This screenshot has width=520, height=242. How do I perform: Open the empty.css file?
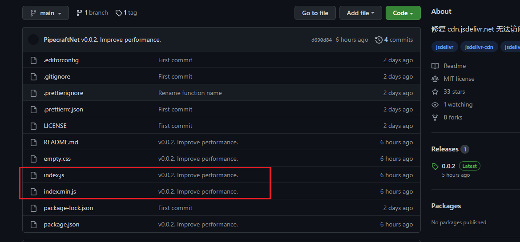(57, 159)
